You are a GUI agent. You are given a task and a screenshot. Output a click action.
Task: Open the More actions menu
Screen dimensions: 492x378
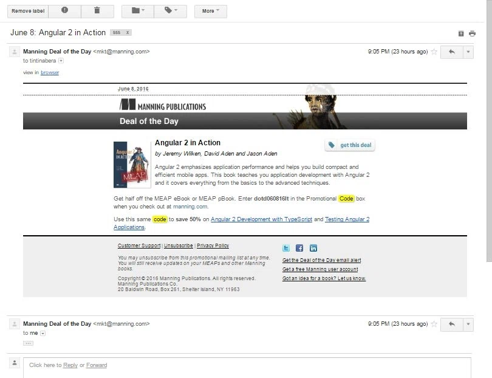[x=211, y=11]
